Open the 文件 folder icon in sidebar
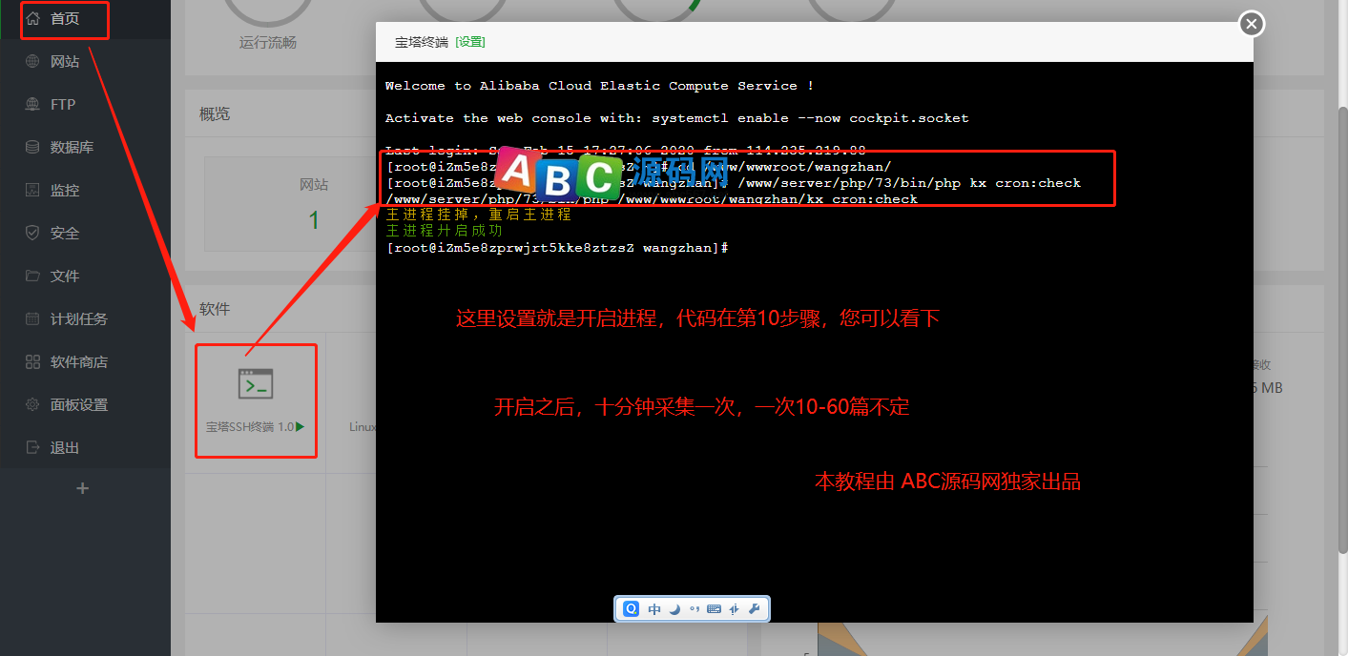Image resolution: width=1348 pixels, height=656 pixels. pos(33,277)
